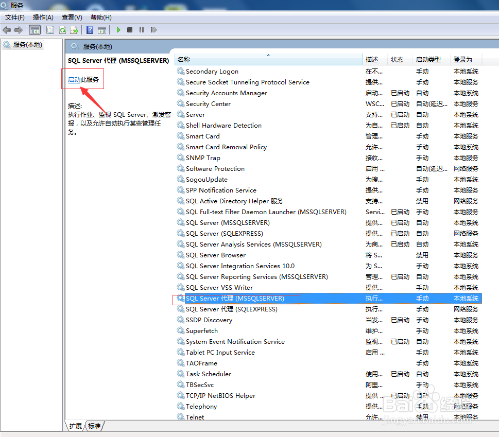Click the 启动 link to start the service

pos(74,79)
